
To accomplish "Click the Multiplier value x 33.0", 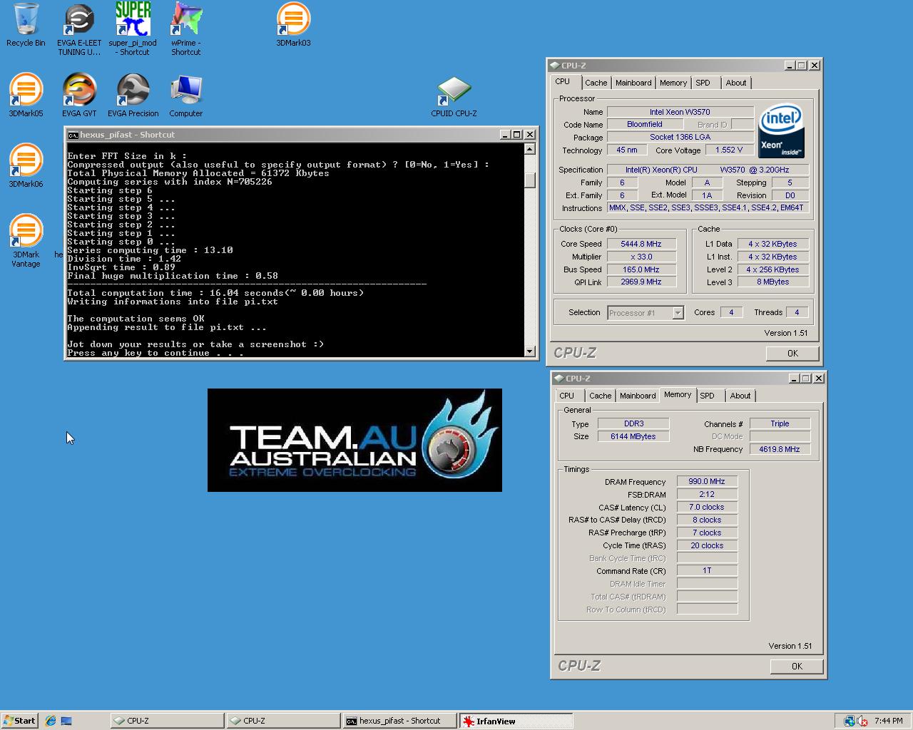I will [641, 257].
